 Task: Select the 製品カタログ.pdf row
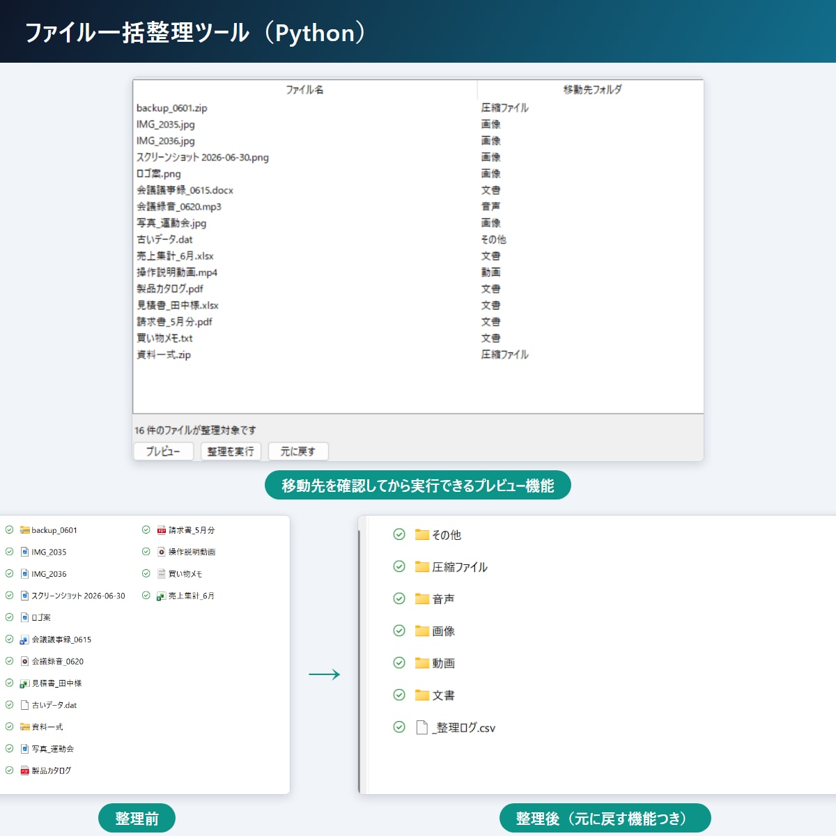[x=418, y=289]
